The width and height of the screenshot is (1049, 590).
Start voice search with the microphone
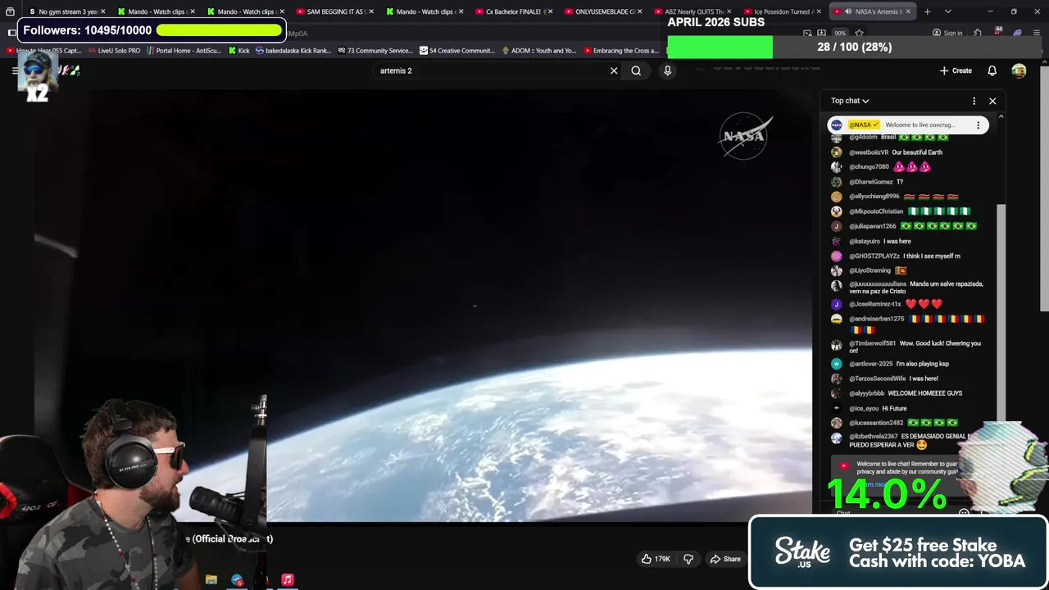tap(667, 70)
